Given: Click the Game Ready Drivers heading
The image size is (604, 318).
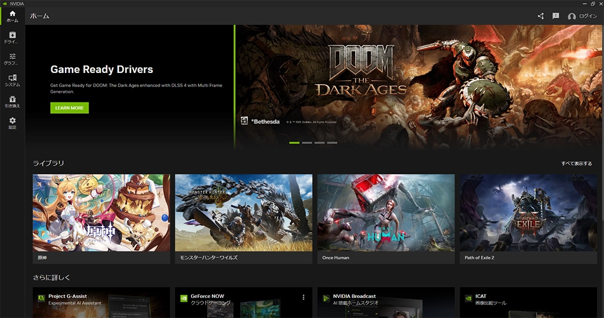Looking at the screenshot, I should click(x=101, y=69).
